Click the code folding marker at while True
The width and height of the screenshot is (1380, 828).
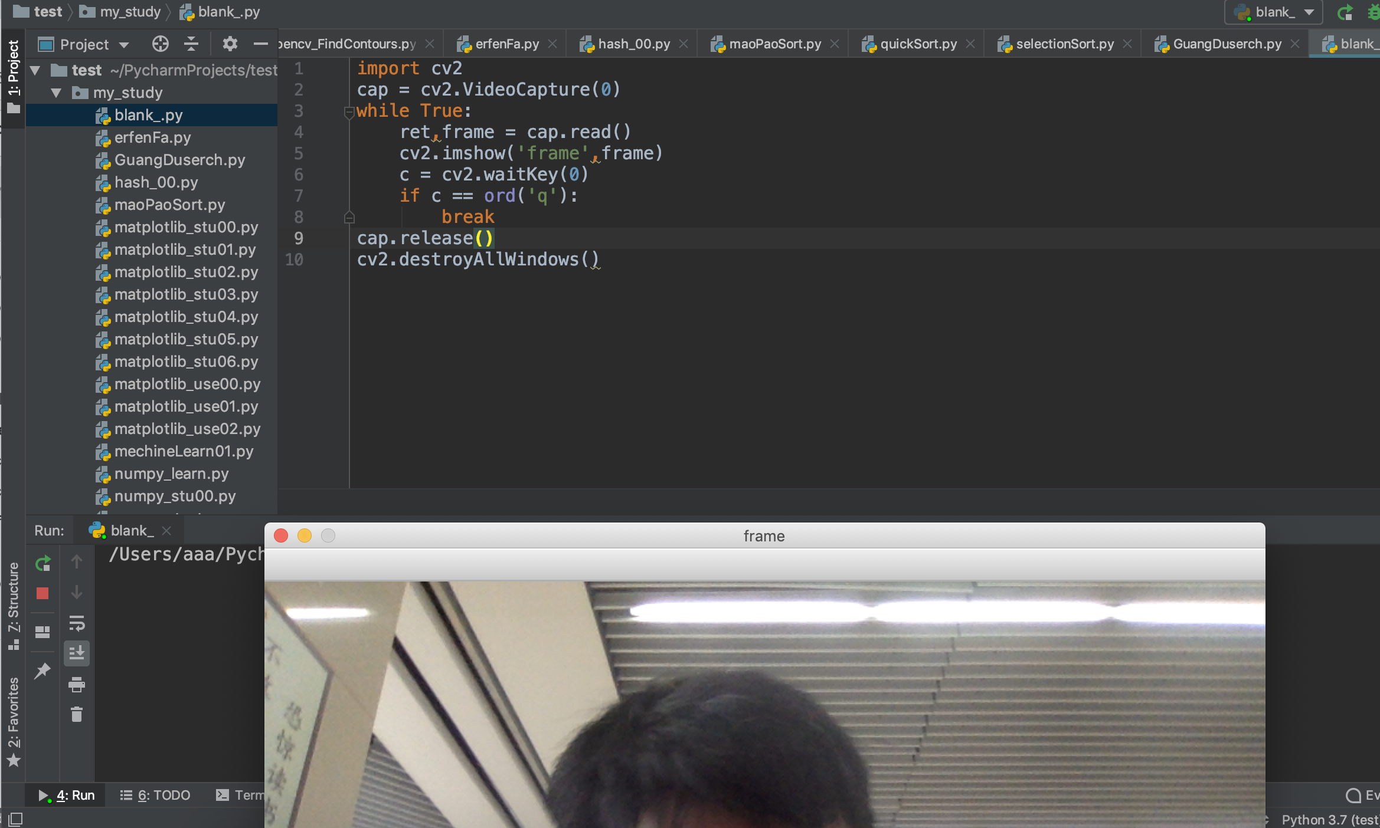click(x=349, y=111)
